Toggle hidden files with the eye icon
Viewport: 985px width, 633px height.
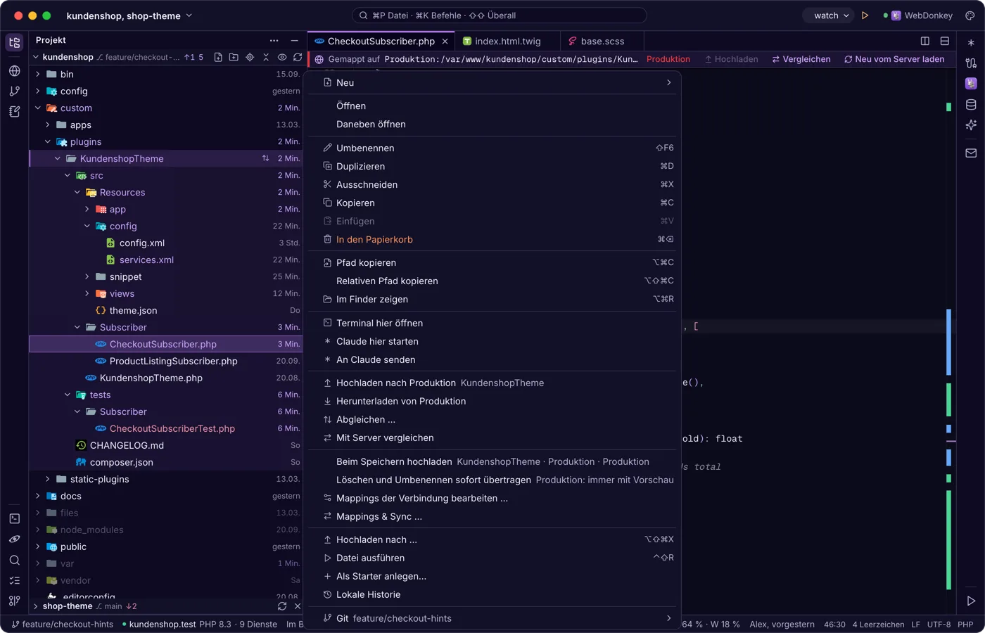click(x=282, y=57)
